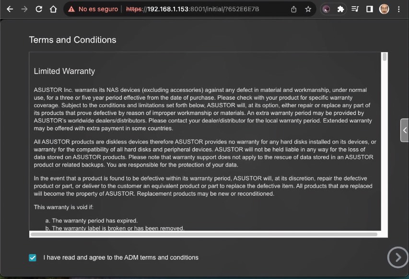Viewport: 409px width, 279px height.
Task: Open the Extensions puzzle menu
Action: tap(340, 9)
